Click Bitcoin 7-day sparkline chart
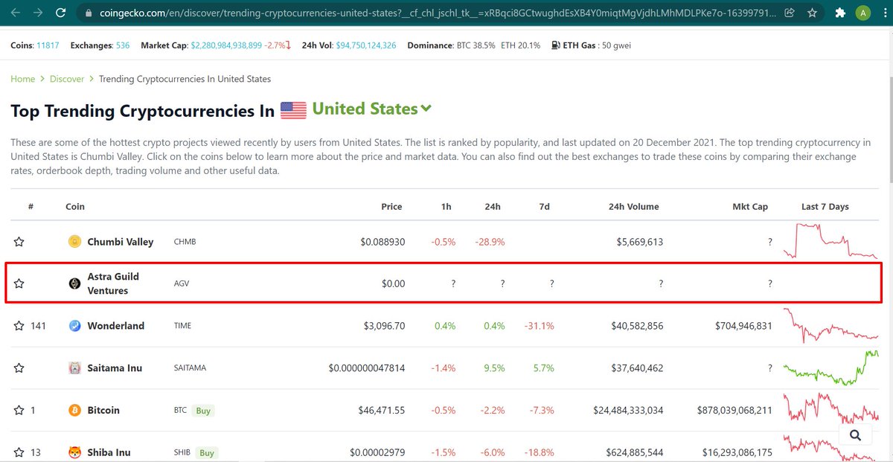Viewport: 893px width, 462px height. pos(830,410)
